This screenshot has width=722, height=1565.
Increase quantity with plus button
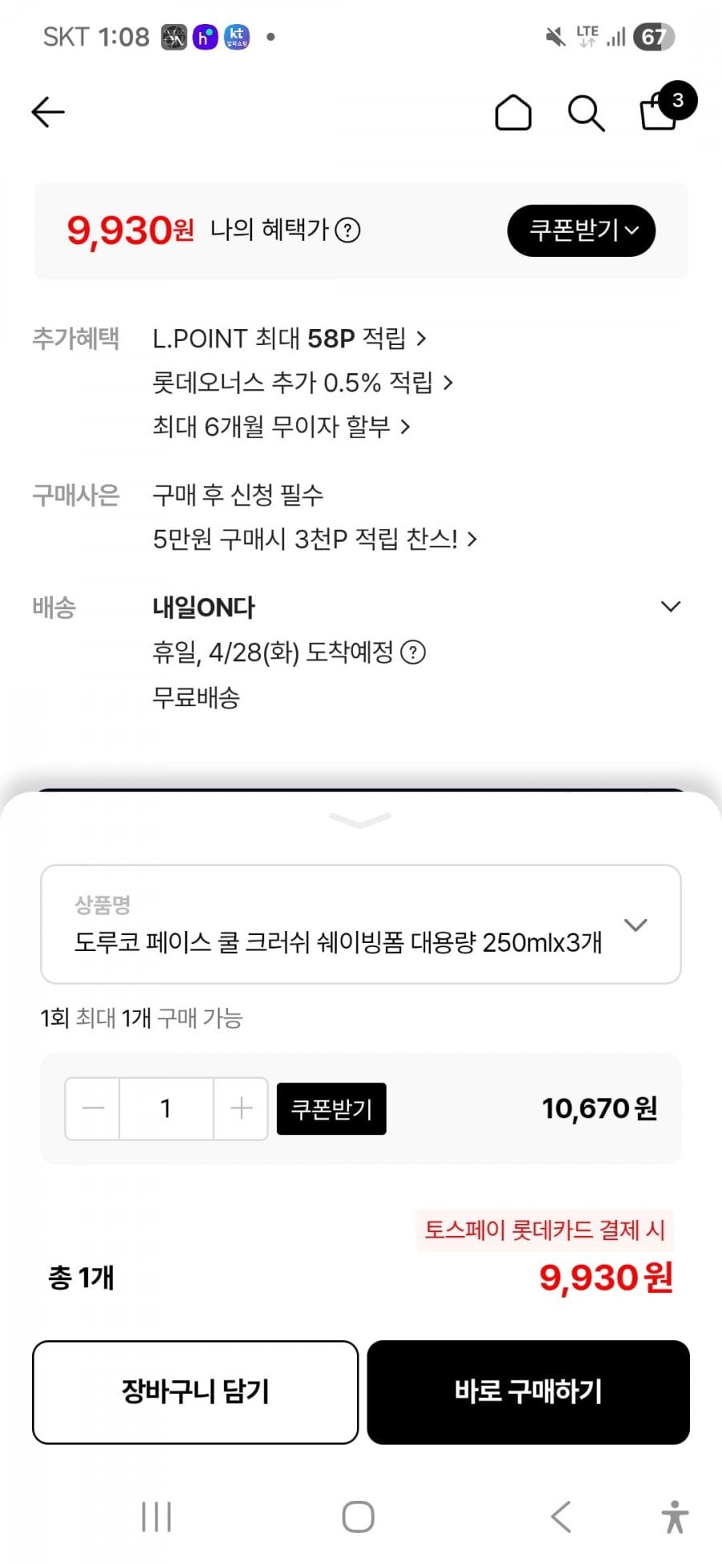(x=241, y=1108)
